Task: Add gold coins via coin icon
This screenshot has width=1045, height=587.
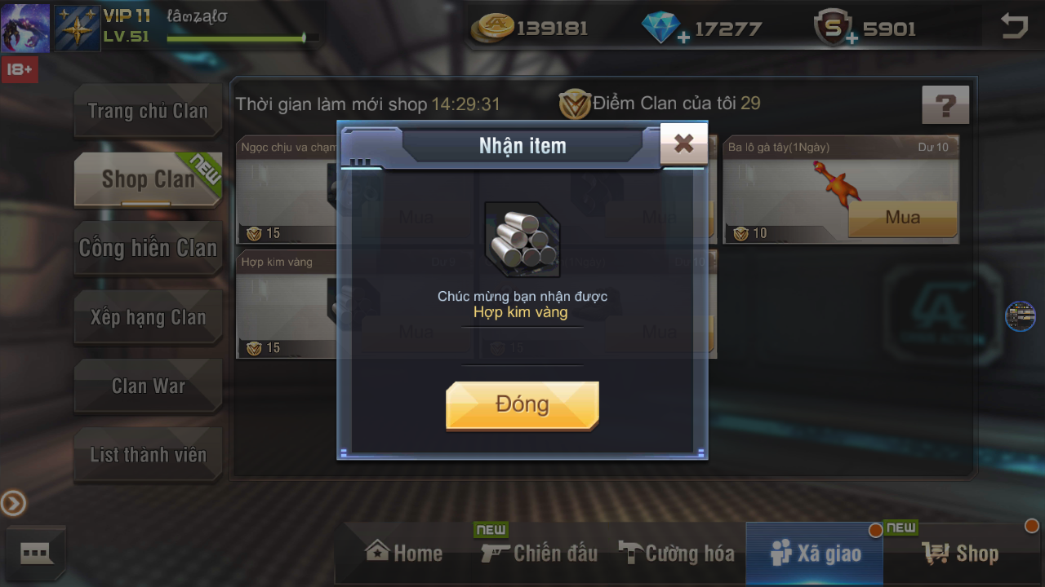Action: (494, 28)
